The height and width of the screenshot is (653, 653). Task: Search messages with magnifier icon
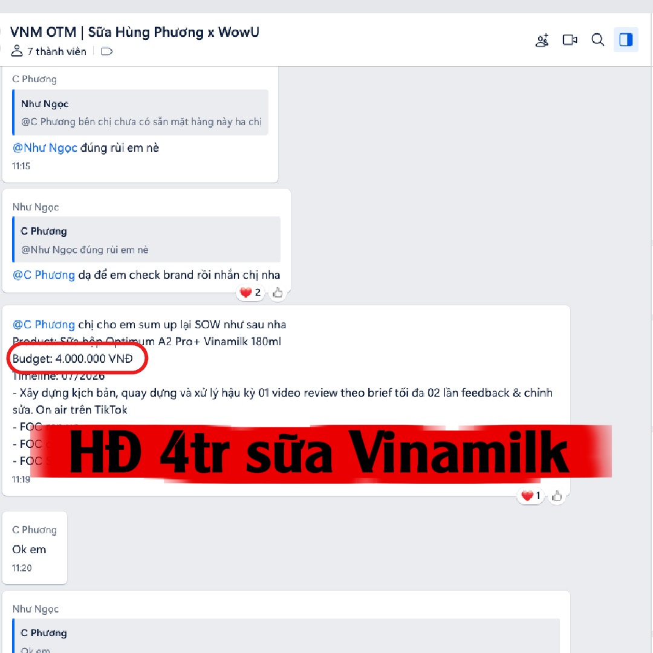(x=597, y=40)
